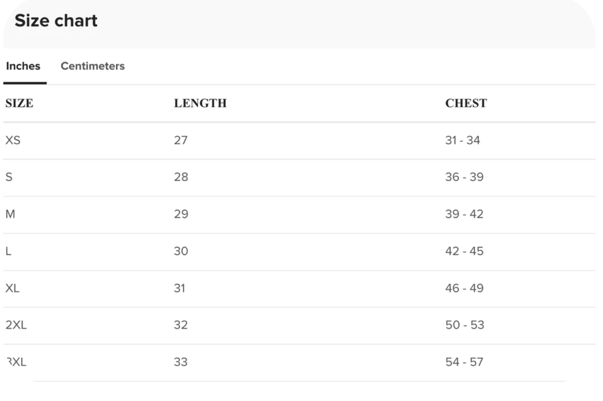Viewport: 603px width, 401px height.
Task: Click the Size chart heading
Action: point(56,21)
